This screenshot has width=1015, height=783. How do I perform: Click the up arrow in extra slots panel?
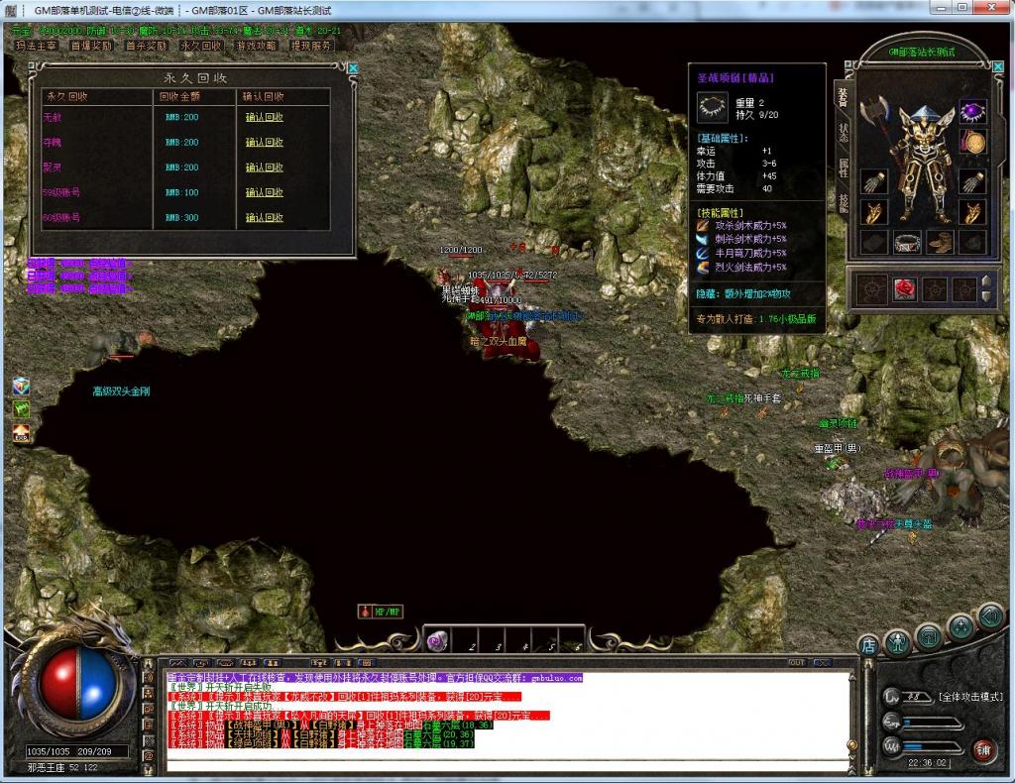(x=986, y=281)
